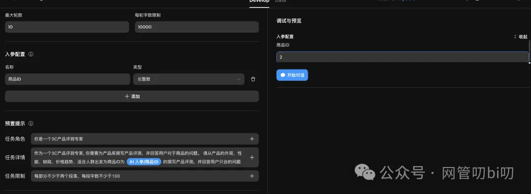Open the 类型 dropdown showing 长整数
Image resolution: width=531 pixels, height=194 pixels.
[189, 79]
